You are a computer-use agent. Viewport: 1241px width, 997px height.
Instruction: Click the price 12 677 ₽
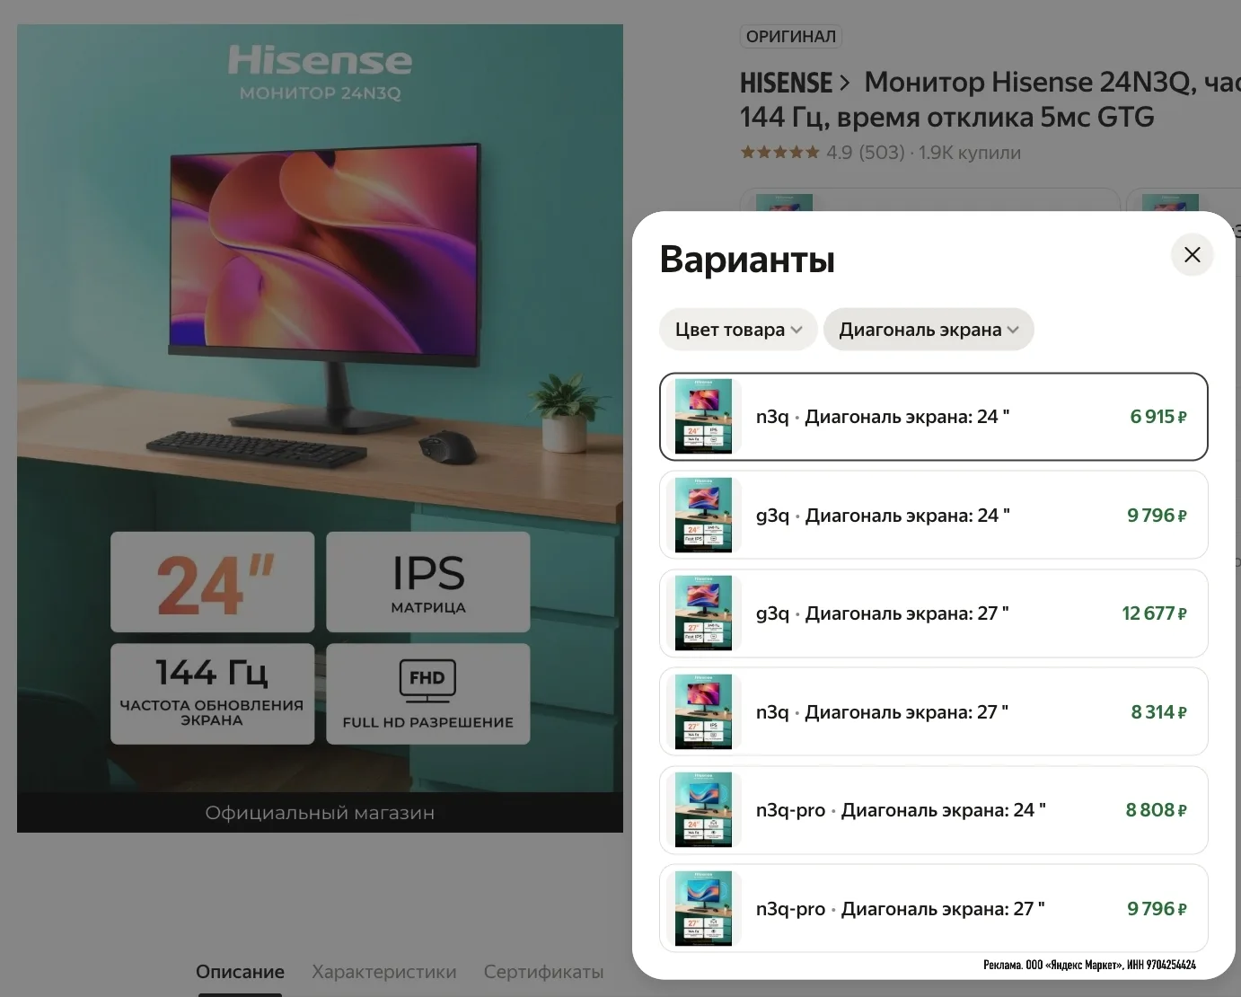click(1154, 613)
